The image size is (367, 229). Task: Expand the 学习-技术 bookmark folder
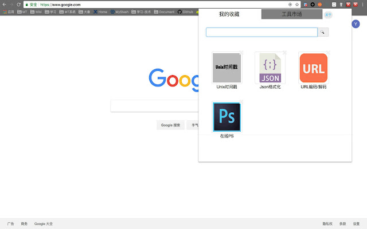[x=142, y=11]
